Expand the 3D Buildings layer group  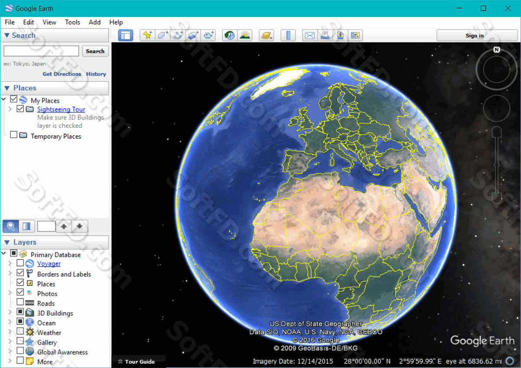(x=10, y=312)
